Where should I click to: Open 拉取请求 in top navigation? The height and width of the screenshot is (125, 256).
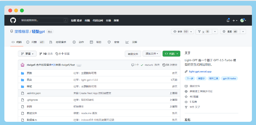coord(76,20)
